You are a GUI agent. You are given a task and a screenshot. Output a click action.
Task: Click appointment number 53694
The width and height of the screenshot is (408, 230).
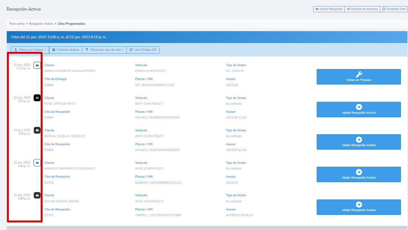[x=49, y=150]
